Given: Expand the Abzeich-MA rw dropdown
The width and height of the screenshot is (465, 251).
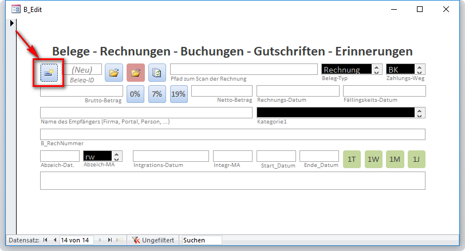Looking at the screenshot, I should pyautogui.click(x=117, y=156).
